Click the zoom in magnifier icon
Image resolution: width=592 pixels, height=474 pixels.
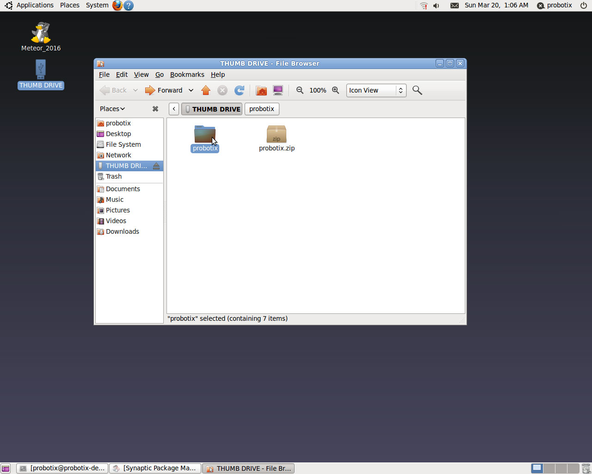click(x=336, y=90)
